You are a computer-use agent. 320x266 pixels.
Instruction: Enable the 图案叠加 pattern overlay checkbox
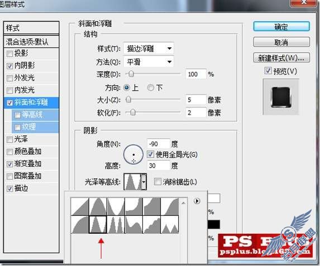[9, 176]
